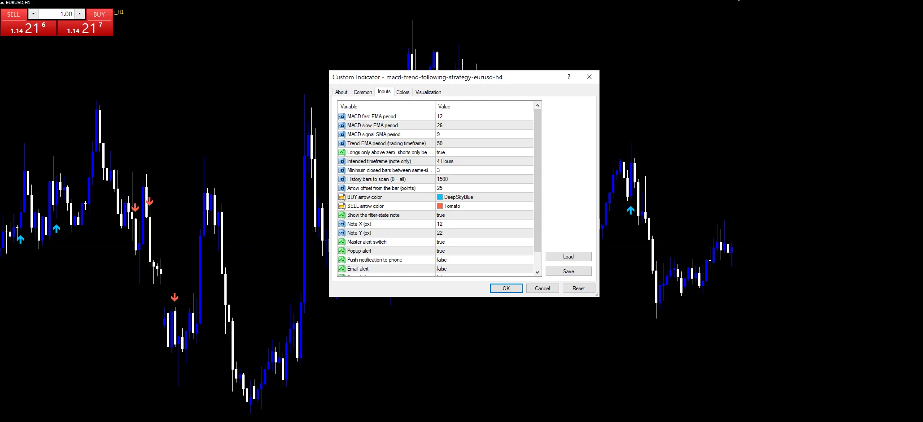Viewport: 923px width, 422px height.
Task: Click the boolean icon beside Email alert
Action: pyautogui.click(x=342, y=269)
